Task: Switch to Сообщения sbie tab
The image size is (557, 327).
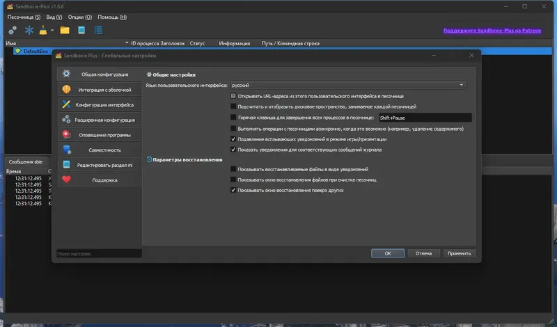Action: coord(26,161)
